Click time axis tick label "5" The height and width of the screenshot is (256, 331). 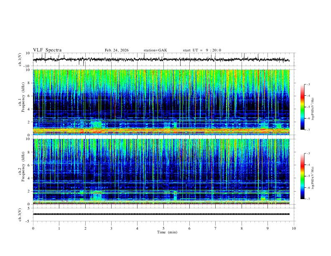pyautogui.click(x=163, y=228)
